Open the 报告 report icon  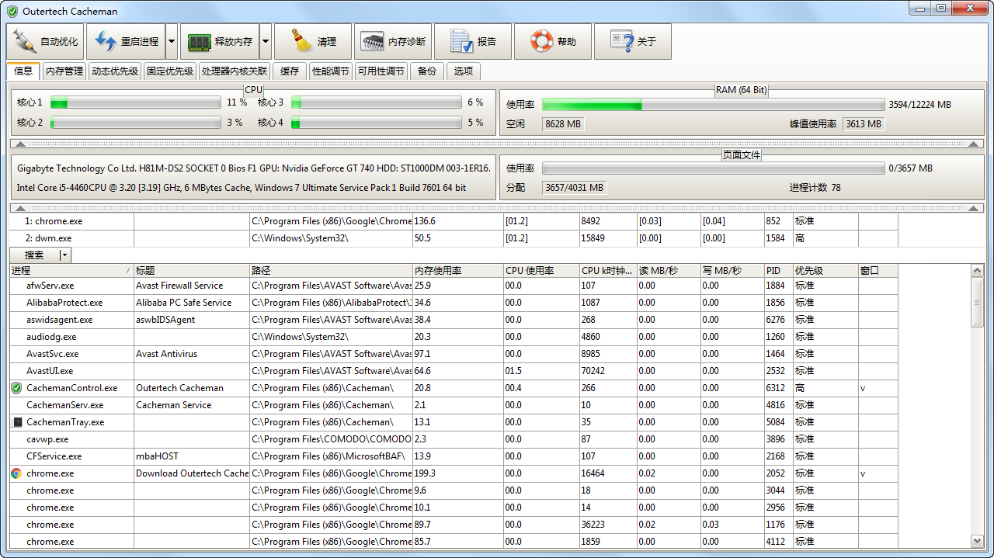coord(461,41)
